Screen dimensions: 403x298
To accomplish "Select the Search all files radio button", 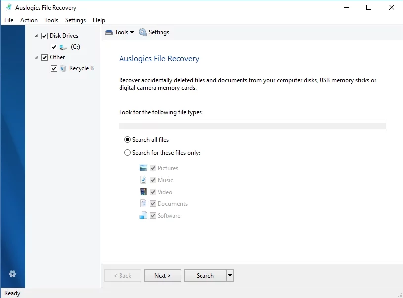I will coord(127,139).
